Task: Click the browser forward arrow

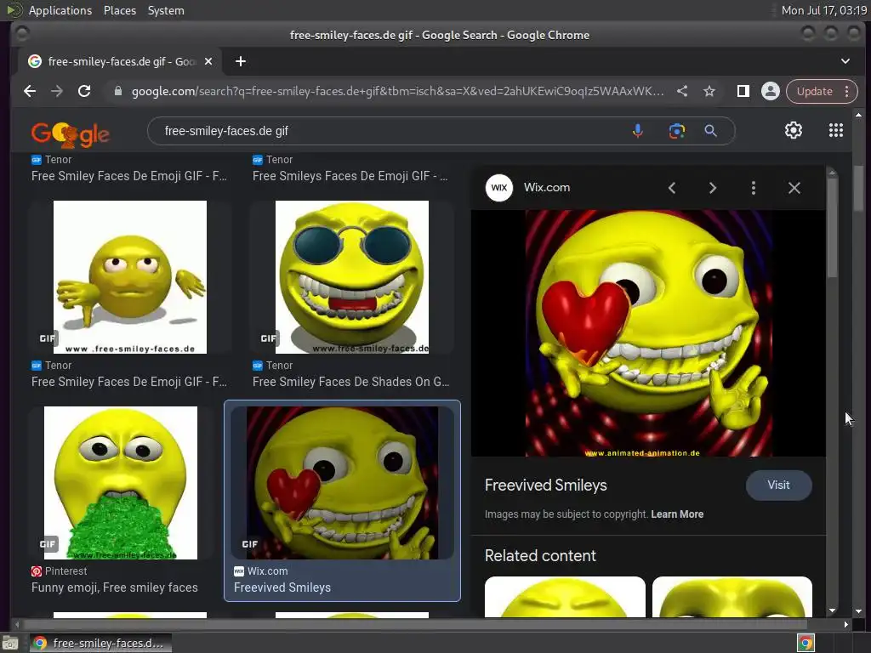Action: click(57, 91)
